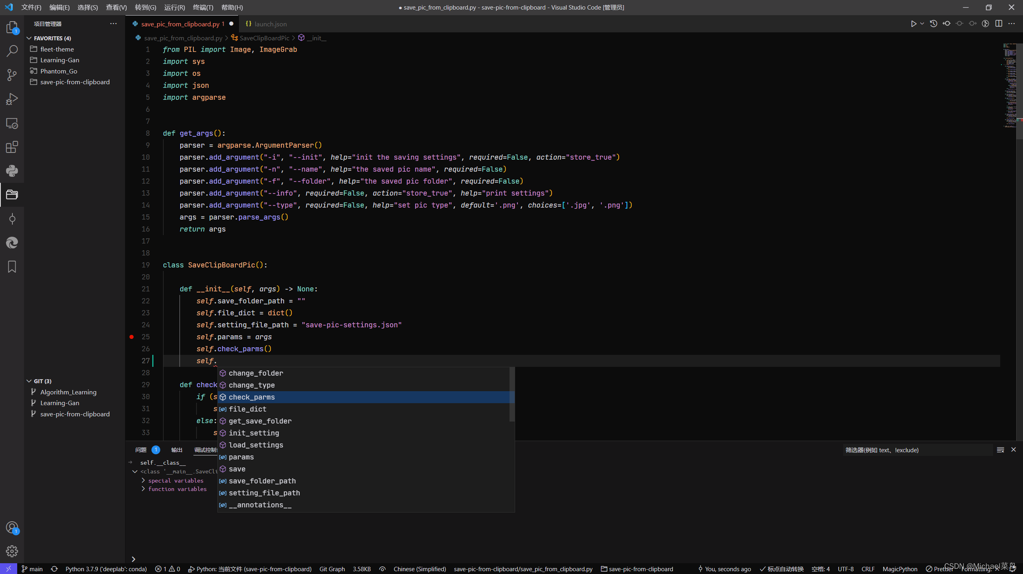Click the Split Editor icon
The height and width of the screenshot is (574, 1023).
tap(999, 24)
